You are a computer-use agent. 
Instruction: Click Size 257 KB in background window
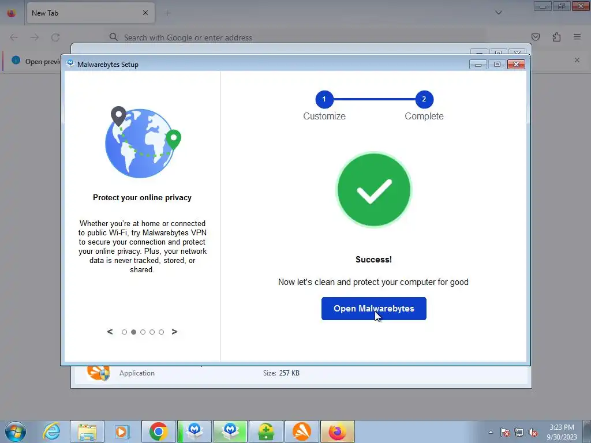(281, 373)
